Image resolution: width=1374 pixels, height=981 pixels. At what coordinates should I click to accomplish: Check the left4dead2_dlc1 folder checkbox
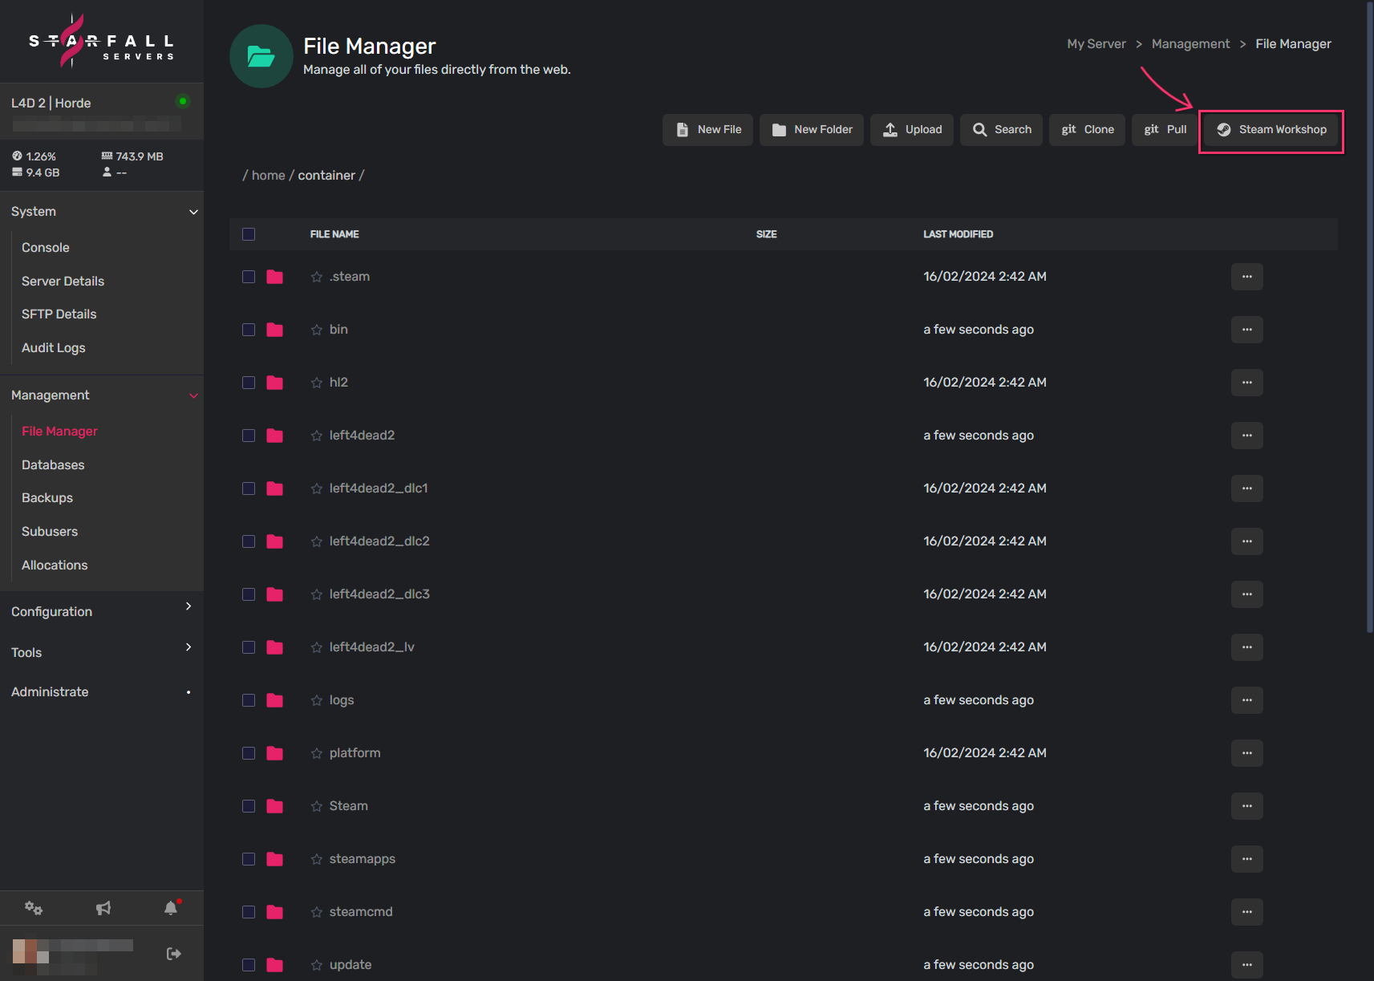(x=249, y=488)
